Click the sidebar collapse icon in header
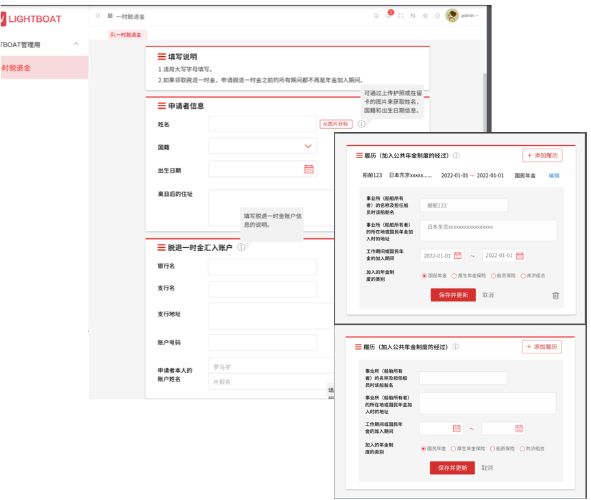 click(98, 16)
